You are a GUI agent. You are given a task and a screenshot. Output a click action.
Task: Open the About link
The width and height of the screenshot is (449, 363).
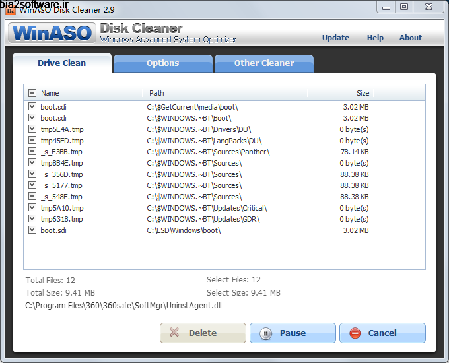411,38
